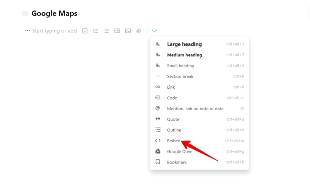310x196 pixels.
Task: Click the checkbox insert icon in toolbar
Action: [x=85, y=31]
